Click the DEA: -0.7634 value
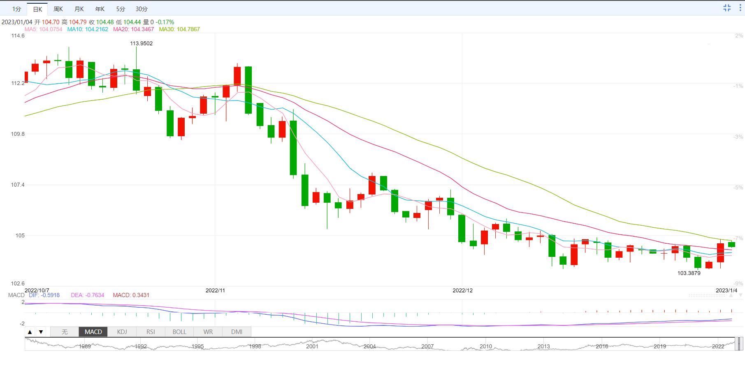This screenshot has width=745, height=366. click(x=87, y=295)
